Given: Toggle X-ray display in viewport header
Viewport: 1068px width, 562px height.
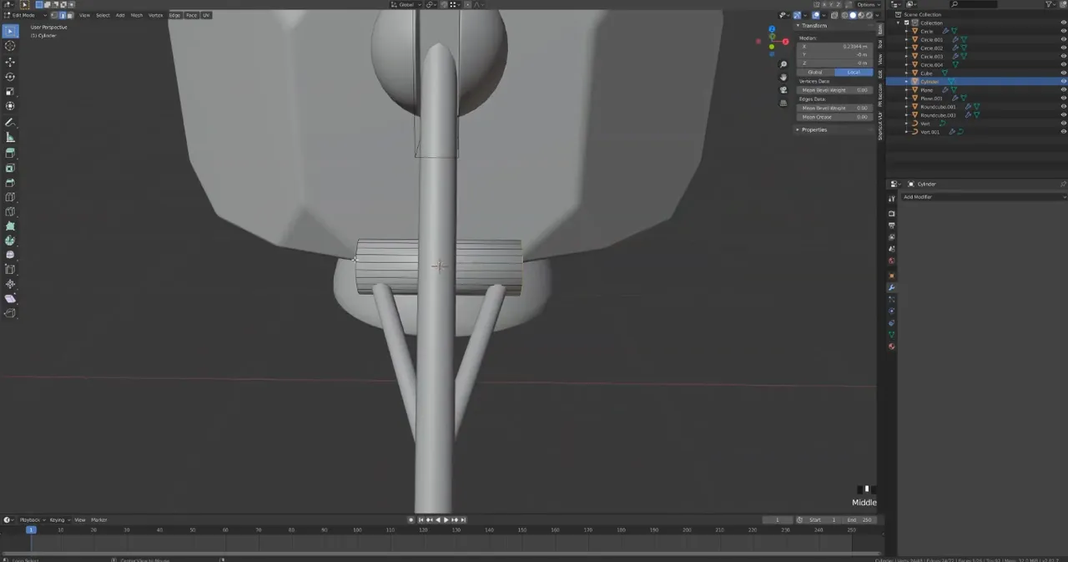Looking at the screenshot, I should (833, 15).
